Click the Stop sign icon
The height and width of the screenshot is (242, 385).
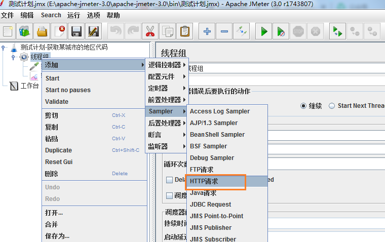click(298, 31)
